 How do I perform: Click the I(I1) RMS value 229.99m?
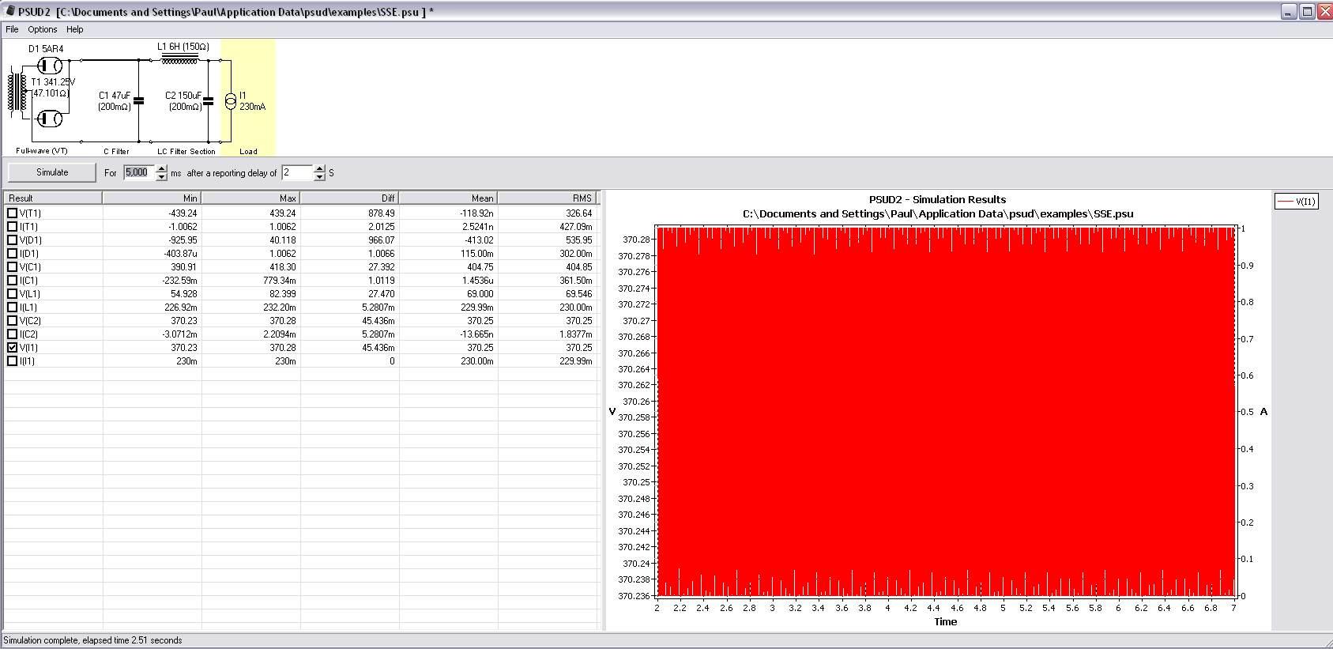point(576,361)
